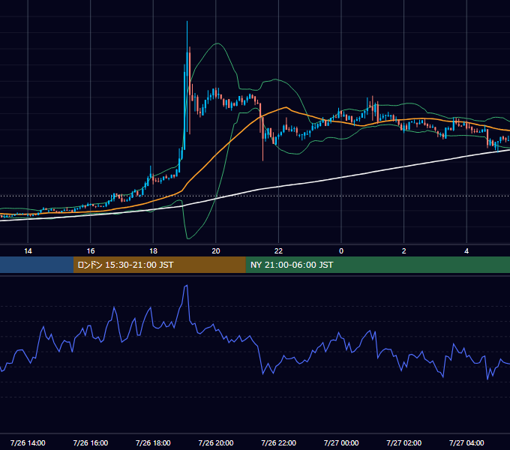Click the hour label 14 on the time axis

click(28, 251)
